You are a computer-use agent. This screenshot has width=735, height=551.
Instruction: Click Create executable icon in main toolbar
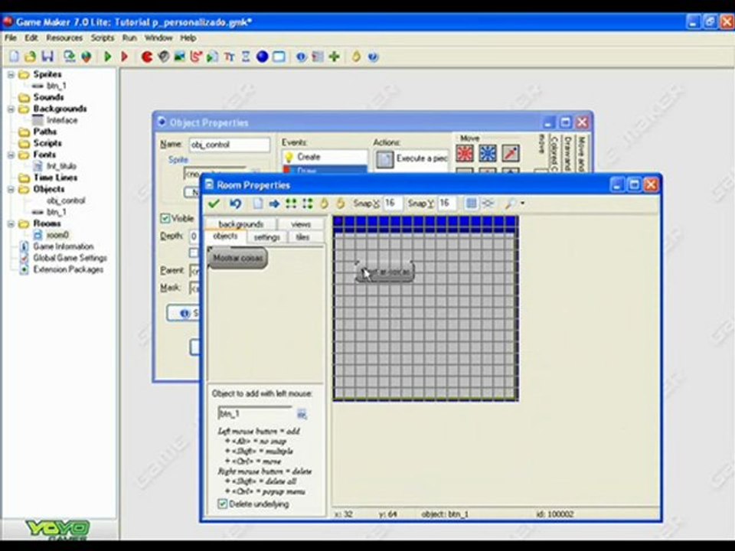pos(70,57)
